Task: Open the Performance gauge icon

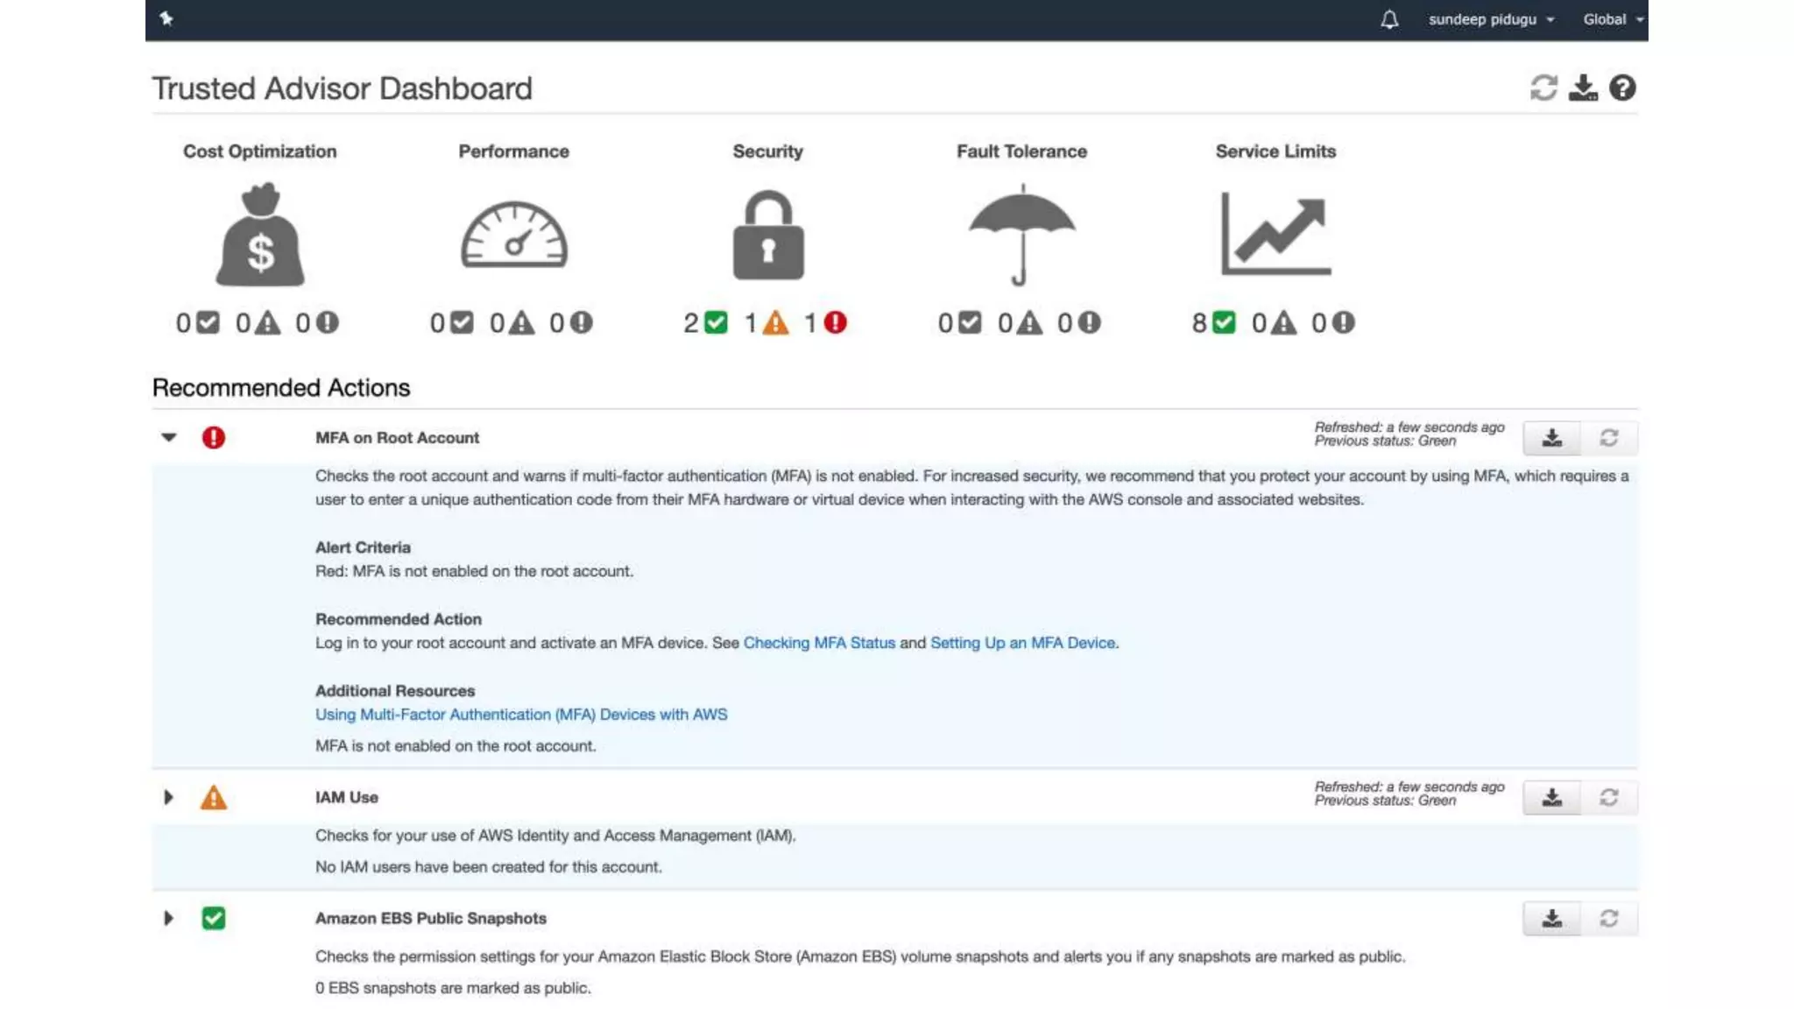Action: tap(514, 235)
